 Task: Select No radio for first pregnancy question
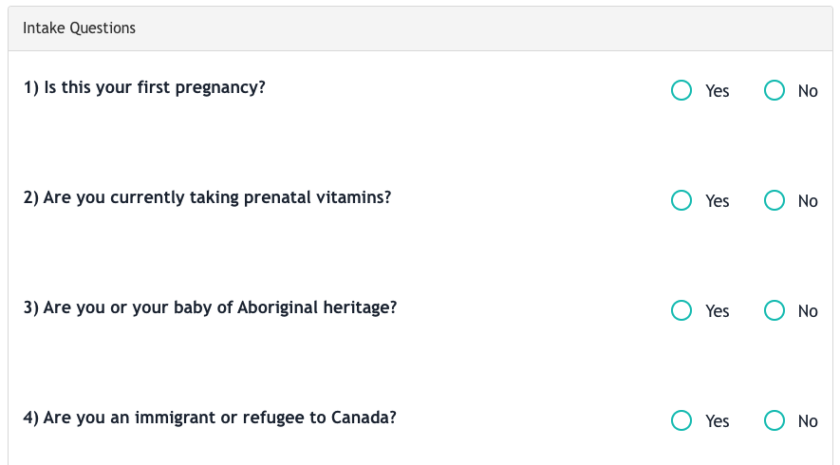click(x=775, y=90)
